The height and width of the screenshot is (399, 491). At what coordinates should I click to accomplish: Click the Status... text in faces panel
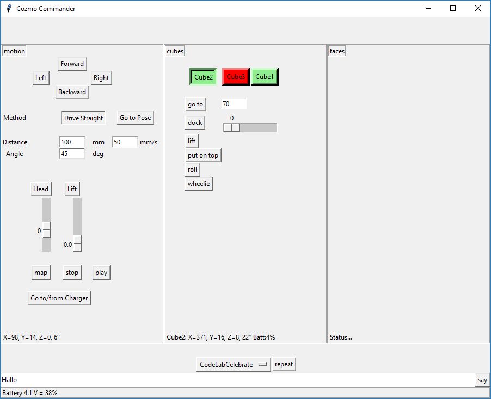tap(341, 337)
